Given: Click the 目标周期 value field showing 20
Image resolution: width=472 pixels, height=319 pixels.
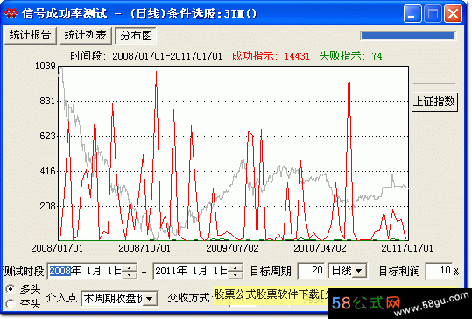Looking at the screenshot, I should tap(311, 271).
